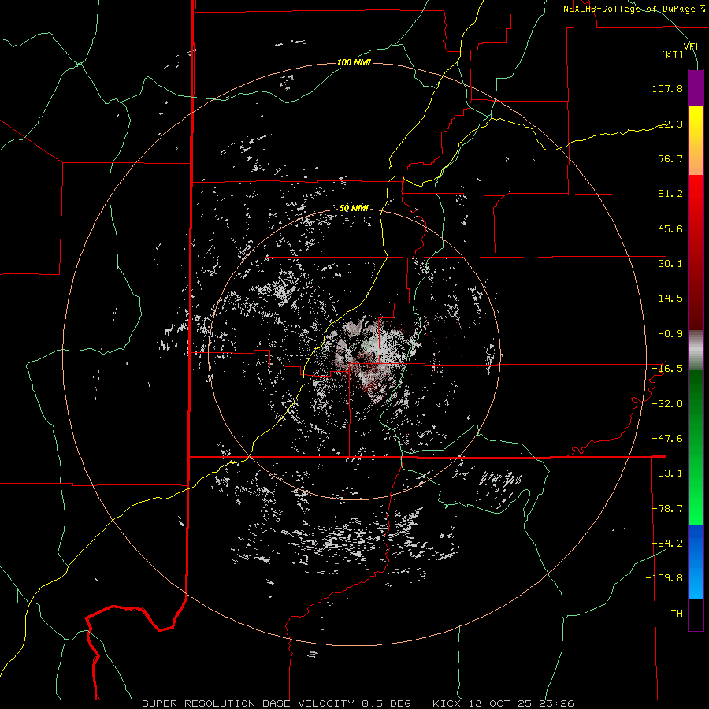The height and width of the screenshot is (709, 709).
Task: Click the -109.8 velocity scale value
Action: tap(664, 578)
